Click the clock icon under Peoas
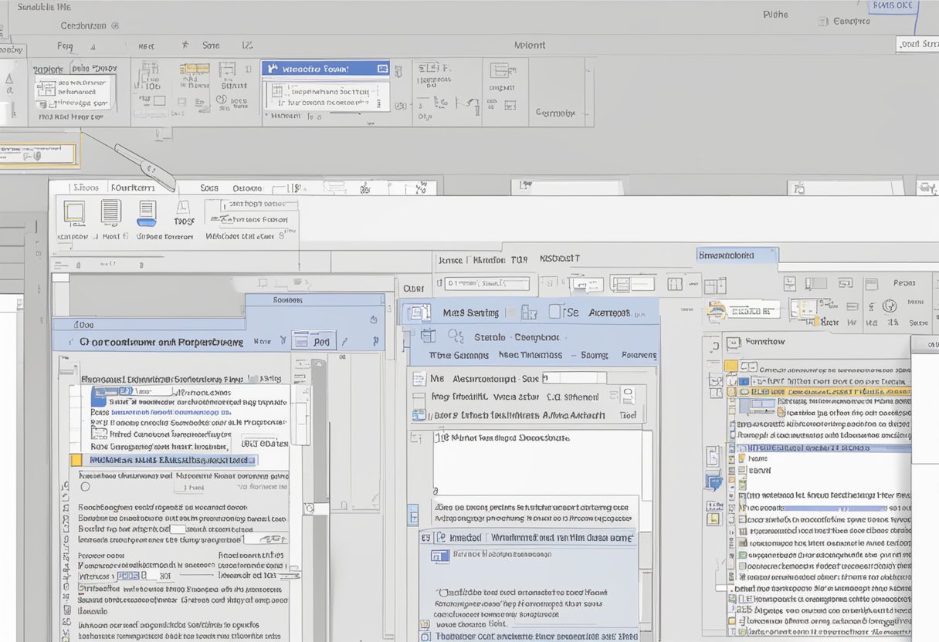This screenshot has height=642, width=939. click(890, 305)
